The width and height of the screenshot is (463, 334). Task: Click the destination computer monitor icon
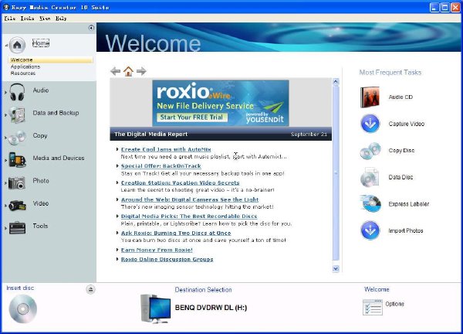pos(156,308)
